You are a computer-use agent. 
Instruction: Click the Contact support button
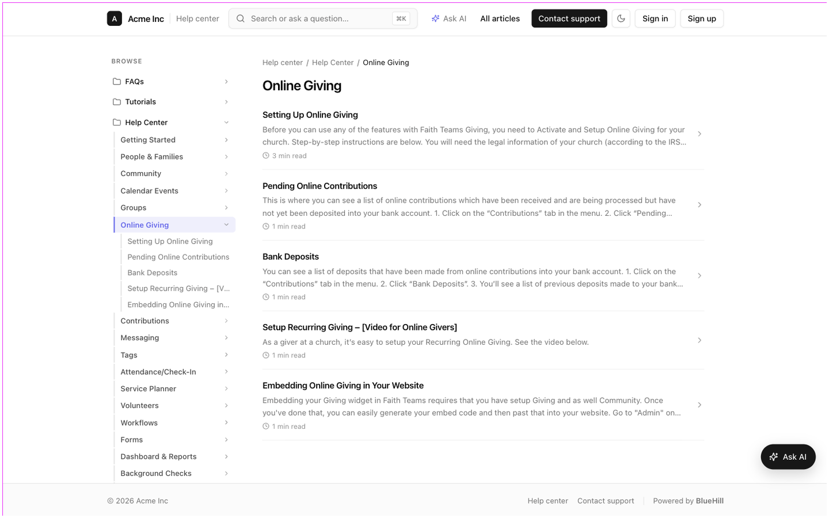[x=569, y=18]
